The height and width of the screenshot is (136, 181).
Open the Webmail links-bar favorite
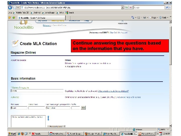35,13
